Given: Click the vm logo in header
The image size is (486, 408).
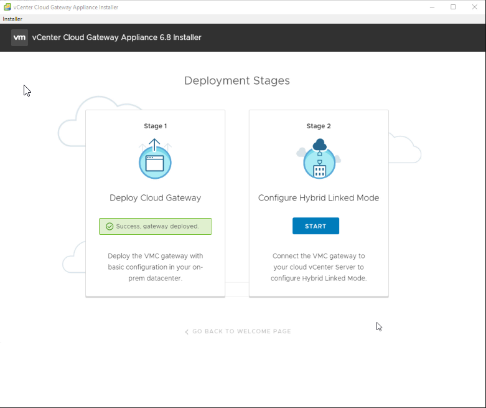Looking at the screenshot, I should [19, 37].
